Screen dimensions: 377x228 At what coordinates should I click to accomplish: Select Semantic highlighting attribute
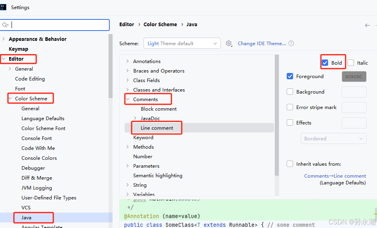tap(158, 176)
